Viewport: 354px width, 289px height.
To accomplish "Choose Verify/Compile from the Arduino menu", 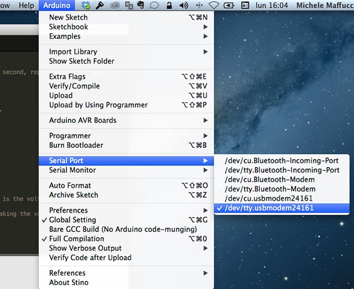I will point(74,86).
